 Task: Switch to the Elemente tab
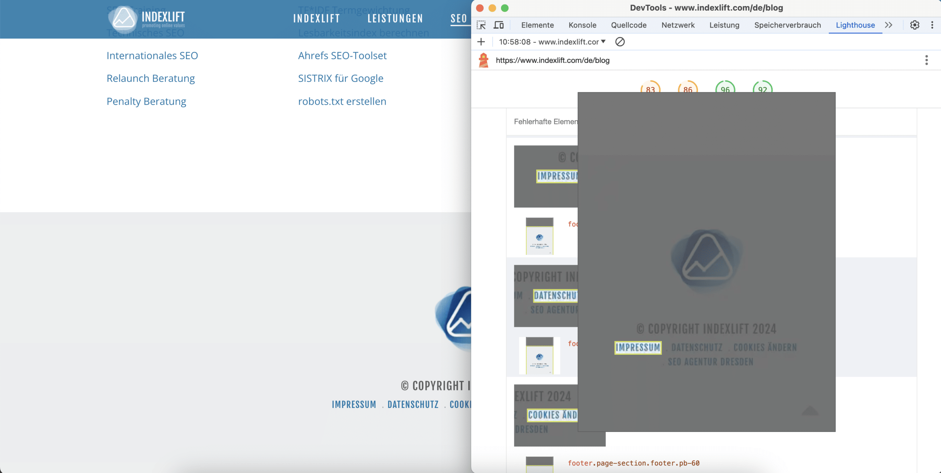537,25
